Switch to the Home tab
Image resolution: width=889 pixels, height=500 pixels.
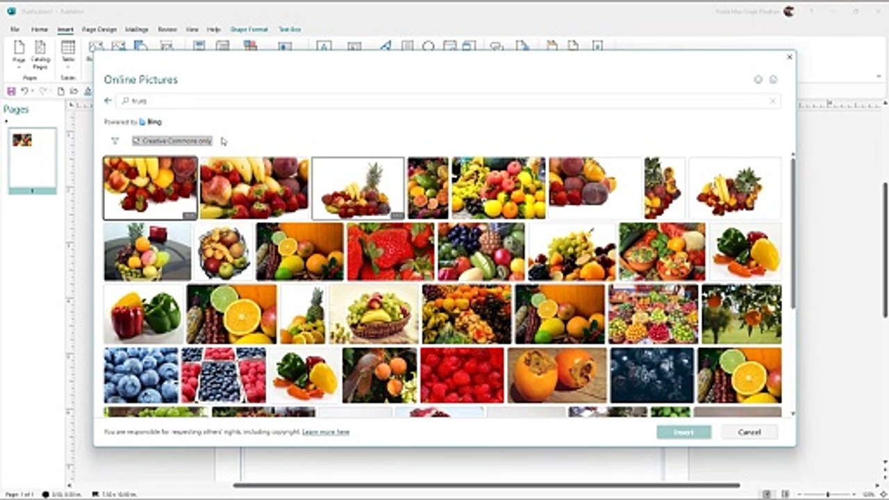40,30
